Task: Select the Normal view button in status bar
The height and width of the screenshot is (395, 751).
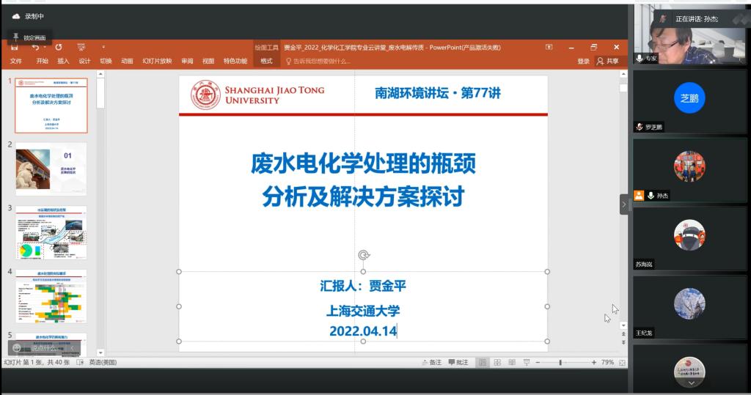Action: point(482,362)
